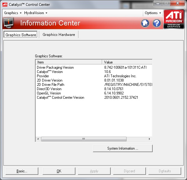
Task: Click the Discard button
Action: click(x=129, y=171)
